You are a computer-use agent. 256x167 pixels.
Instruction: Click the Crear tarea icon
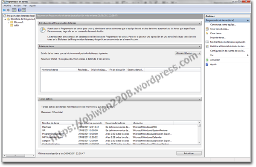point(207,33)
